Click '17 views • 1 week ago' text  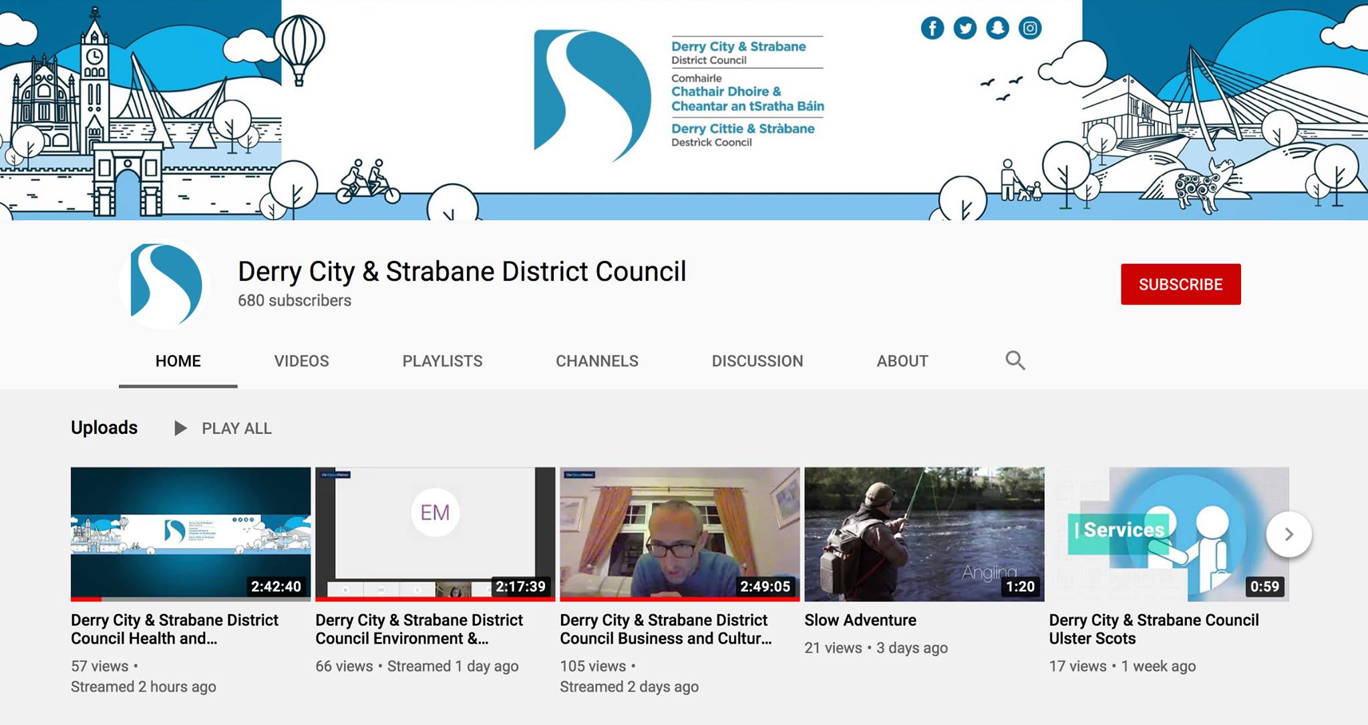point(1122,666)
